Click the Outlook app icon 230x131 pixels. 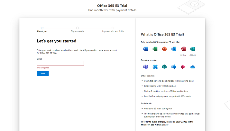(x=174, y=49)
